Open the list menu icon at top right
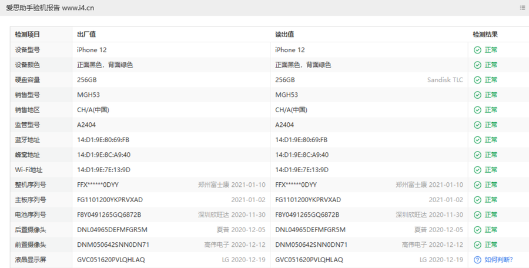This screenshot has width=529, height=268. [x=523, y=8]
